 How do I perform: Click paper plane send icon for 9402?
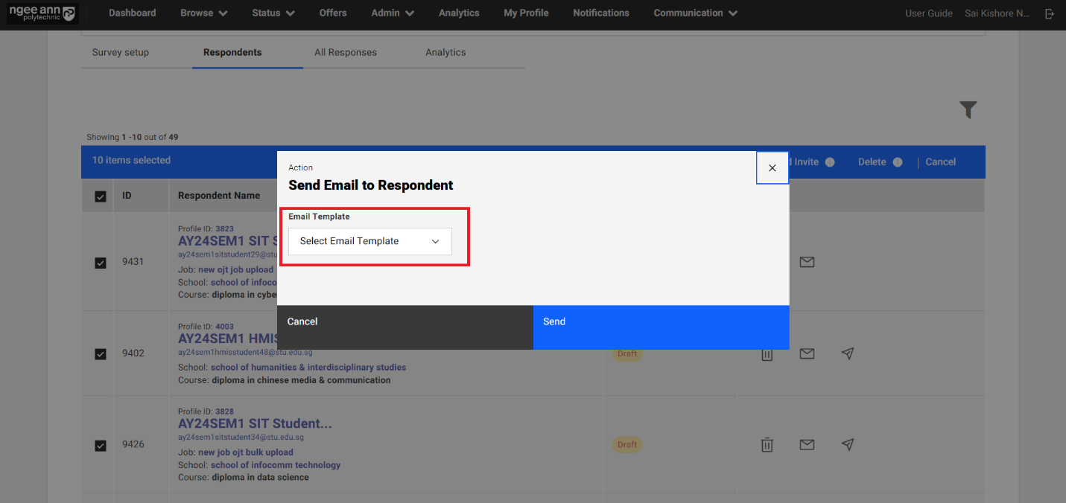tap(847, 353)
